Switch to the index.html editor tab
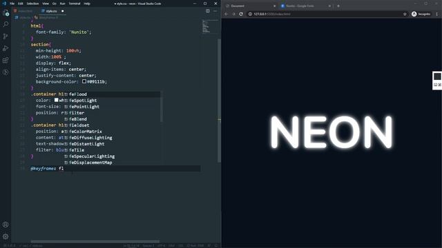Screen dimensions: 442x248 25,11
